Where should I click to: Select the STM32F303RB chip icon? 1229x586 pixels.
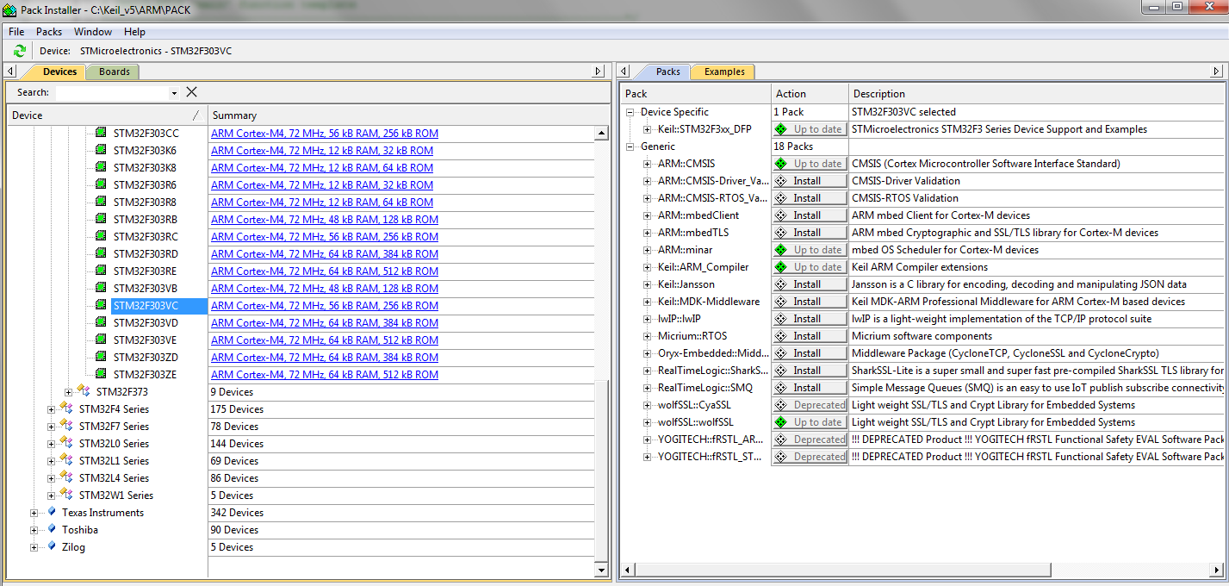pyautogui.click(x=101, y=219)
